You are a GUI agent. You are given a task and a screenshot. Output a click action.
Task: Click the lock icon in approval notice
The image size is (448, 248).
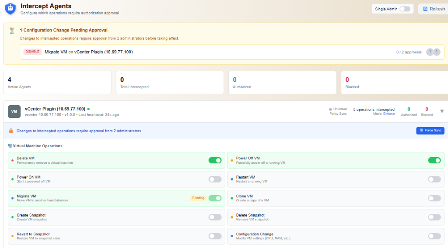click(x=11, y=131)
